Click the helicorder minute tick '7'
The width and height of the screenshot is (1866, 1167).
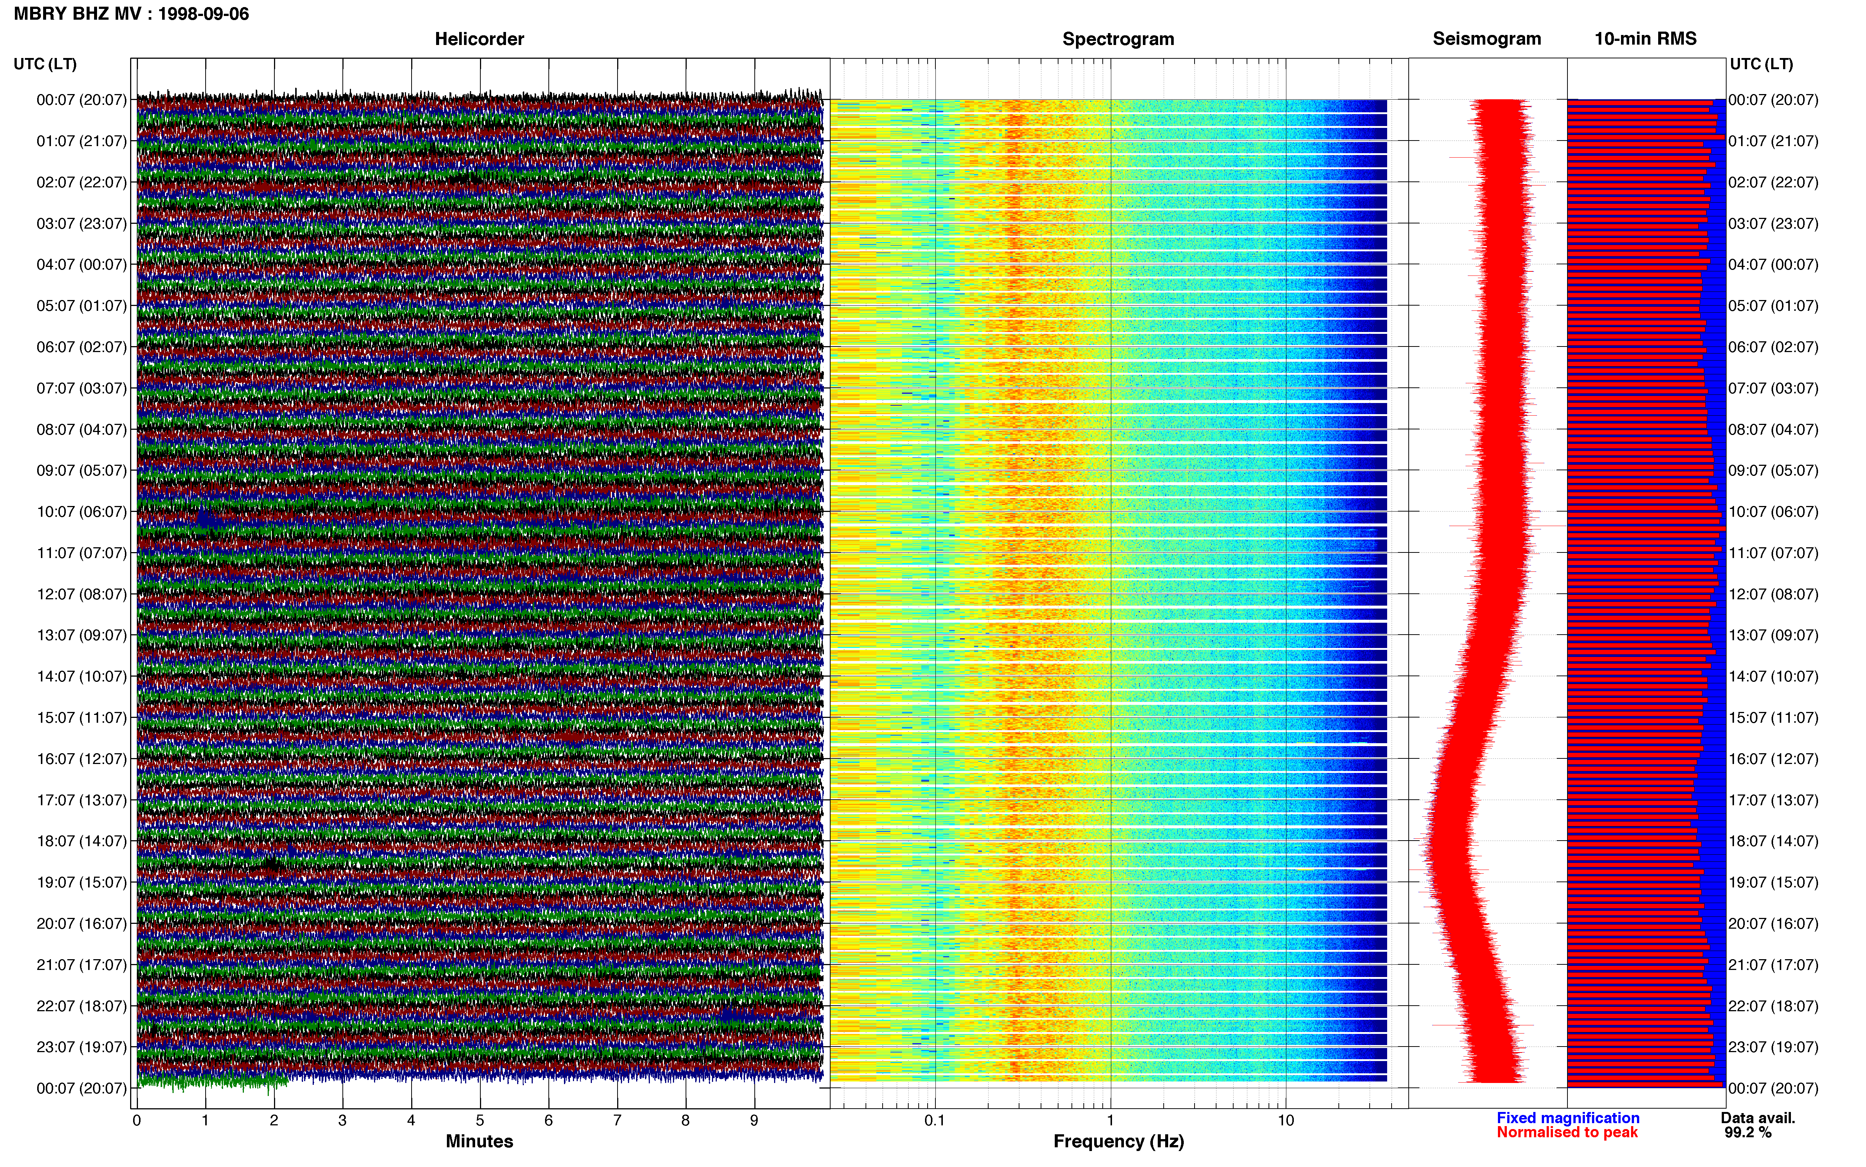tap(618, 1121)
